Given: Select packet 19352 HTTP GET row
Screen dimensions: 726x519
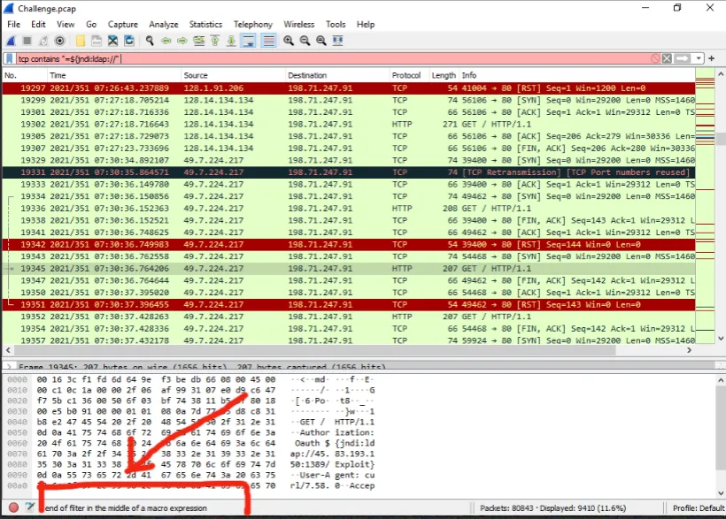Looking at the screenshot, I should coord(349,317).
